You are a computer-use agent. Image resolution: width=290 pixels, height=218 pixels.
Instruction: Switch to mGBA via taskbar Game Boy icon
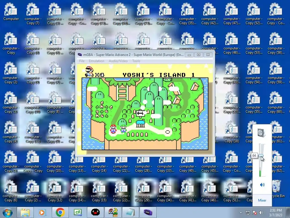point(148,212)
